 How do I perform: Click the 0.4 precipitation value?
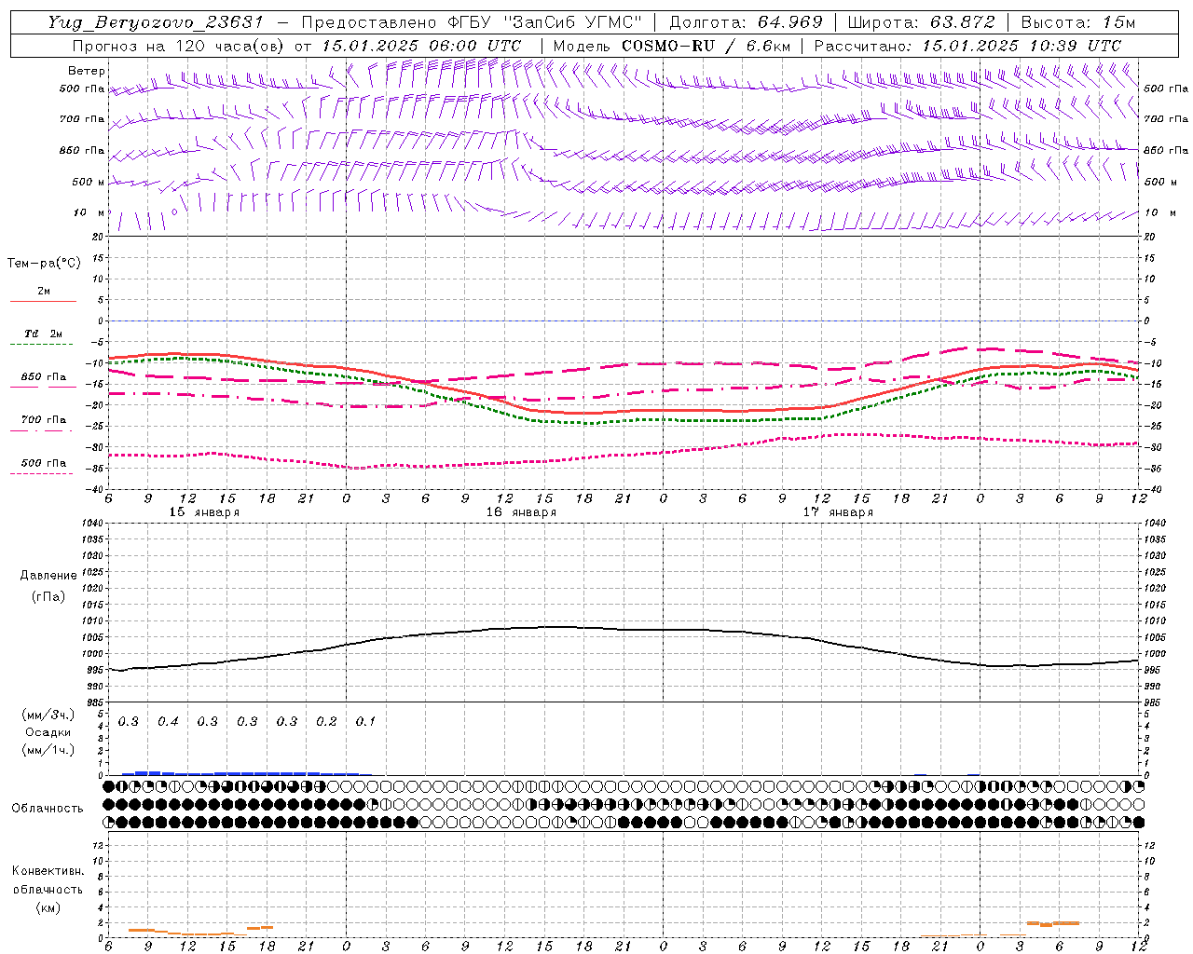click(168, 721)
